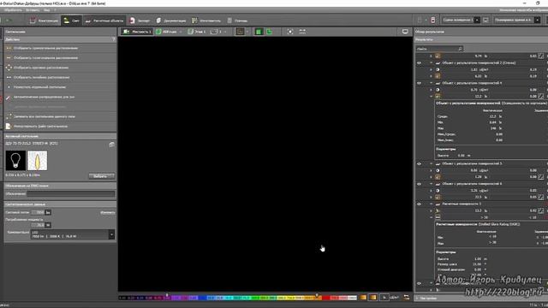Open the dropdown arrow after АБК-корп
The height and width of the screenshot is (308, 548).
pos(181,32)
